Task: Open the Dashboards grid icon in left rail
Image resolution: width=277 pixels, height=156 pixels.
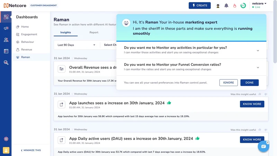Action: click(6, 17)
